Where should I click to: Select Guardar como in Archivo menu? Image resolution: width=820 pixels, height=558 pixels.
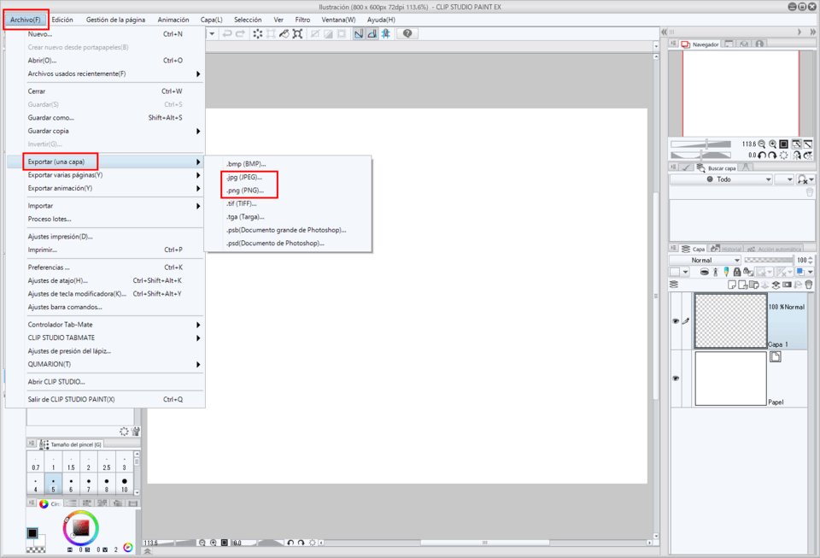pyautogui.click(x=51, y=118)
